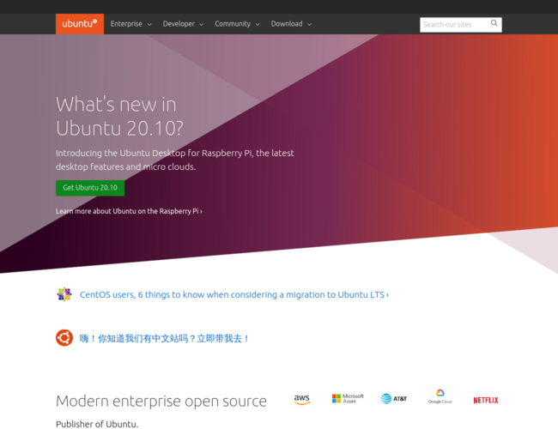Viewport: 558px width, 429px height.
Task: Click the AWS logo
Action: [302, 400]
